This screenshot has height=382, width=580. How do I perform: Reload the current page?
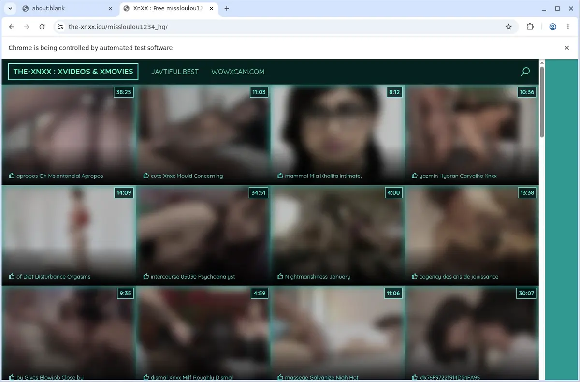coord(42,27)
